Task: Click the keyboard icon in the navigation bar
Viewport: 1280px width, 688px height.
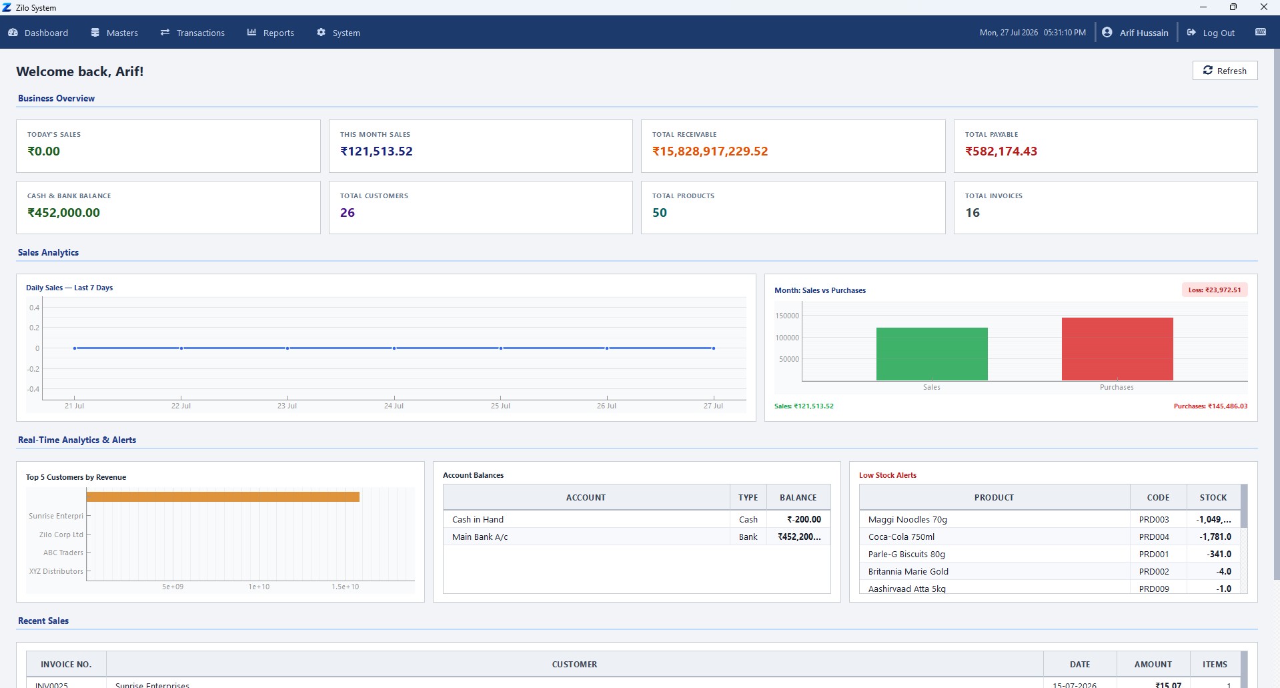Action: 1260,32
